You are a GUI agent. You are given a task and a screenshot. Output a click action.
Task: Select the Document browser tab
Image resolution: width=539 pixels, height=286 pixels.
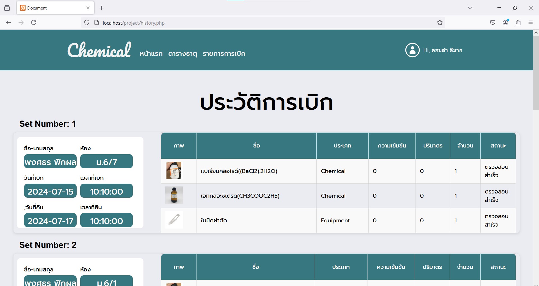coord(56,8)
